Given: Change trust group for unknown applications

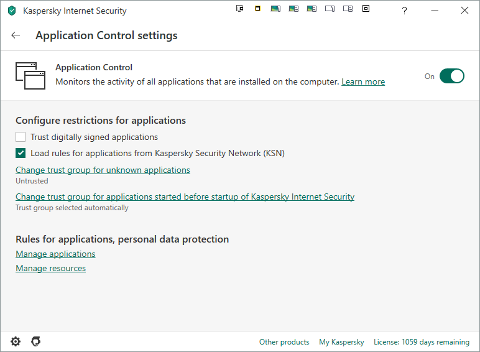Looking at the screenshot, I should click(103, 170).
